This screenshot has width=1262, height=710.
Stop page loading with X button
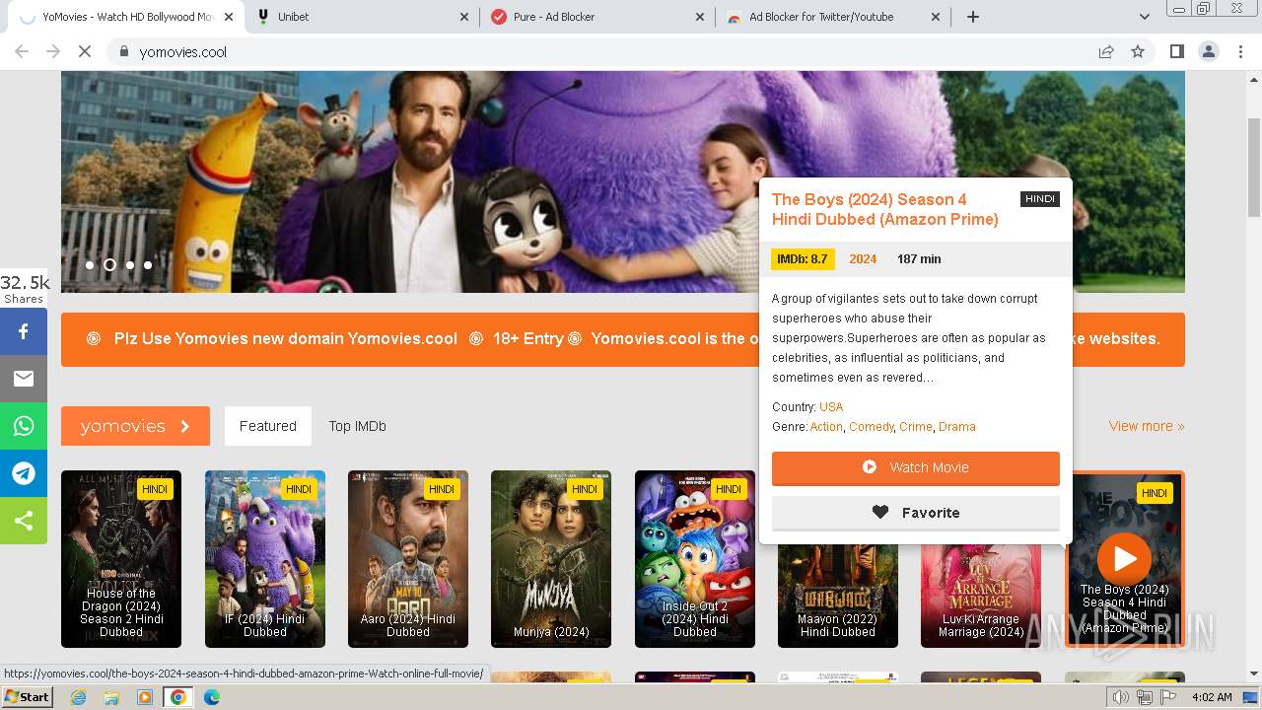[x=85, y=51]
